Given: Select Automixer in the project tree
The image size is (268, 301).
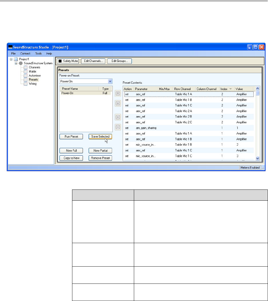Looking at the screenshot, I should click(x=35, y=75).
